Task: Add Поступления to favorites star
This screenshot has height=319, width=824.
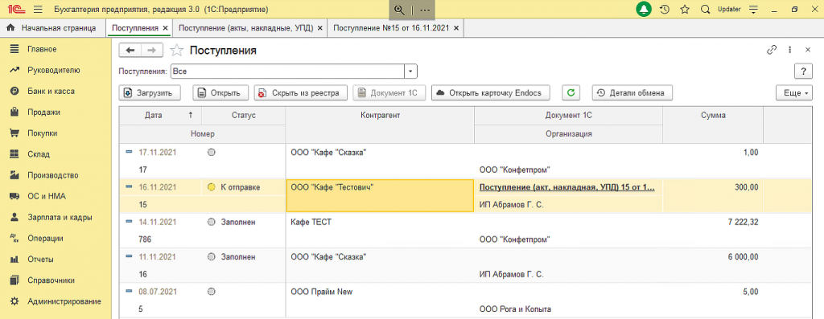Action: 177,51
